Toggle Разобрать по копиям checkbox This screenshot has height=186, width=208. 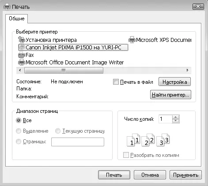pos(126,155)
